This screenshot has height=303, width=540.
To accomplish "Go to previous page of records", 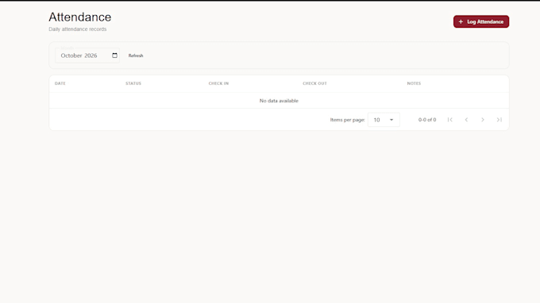I will 466,120.
